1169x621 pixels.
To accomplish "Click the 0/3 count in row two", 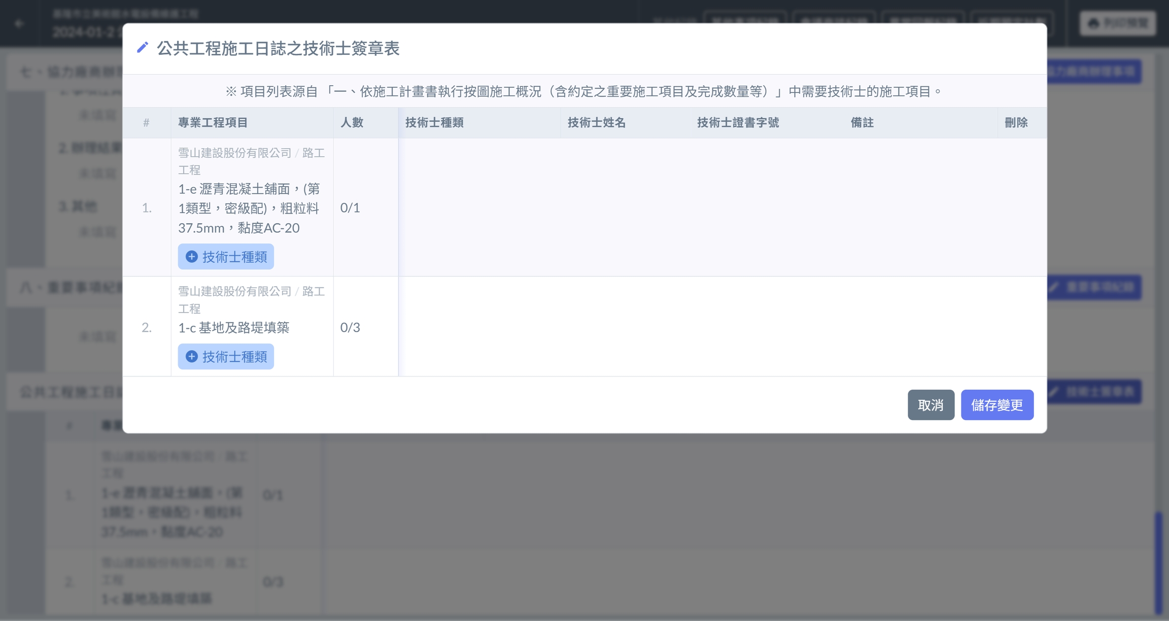I will click(350, 327).
